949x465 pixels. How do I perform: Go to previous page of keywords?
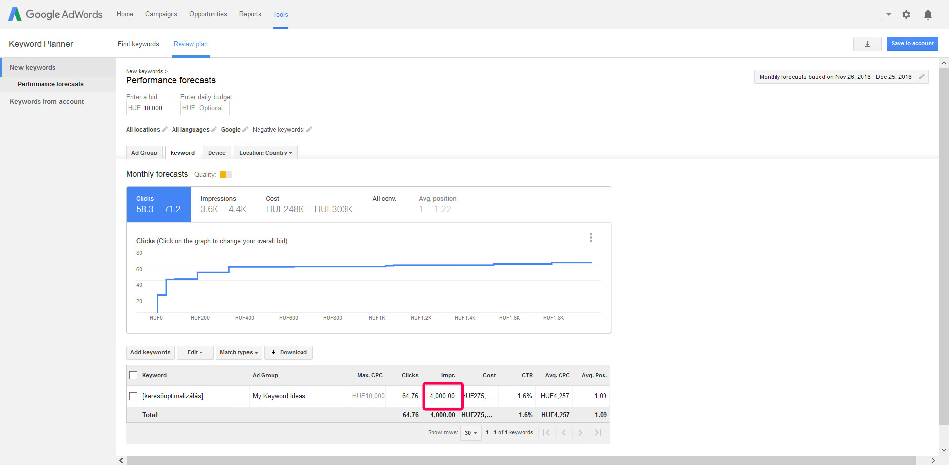pyautogui.click(x=564, y=432)
